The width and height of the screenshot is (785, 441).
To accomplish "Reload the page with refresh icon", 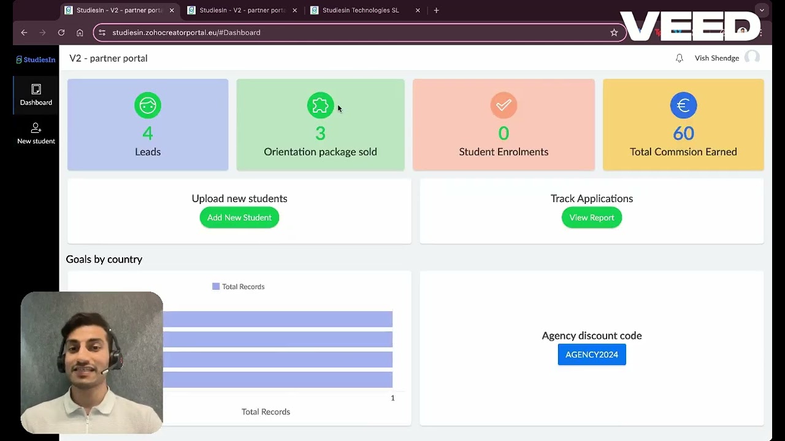I will tap(61, 32).
